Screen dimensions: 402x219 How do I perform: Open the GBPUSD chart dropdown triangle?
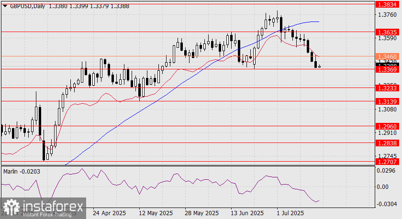point(5,6)
